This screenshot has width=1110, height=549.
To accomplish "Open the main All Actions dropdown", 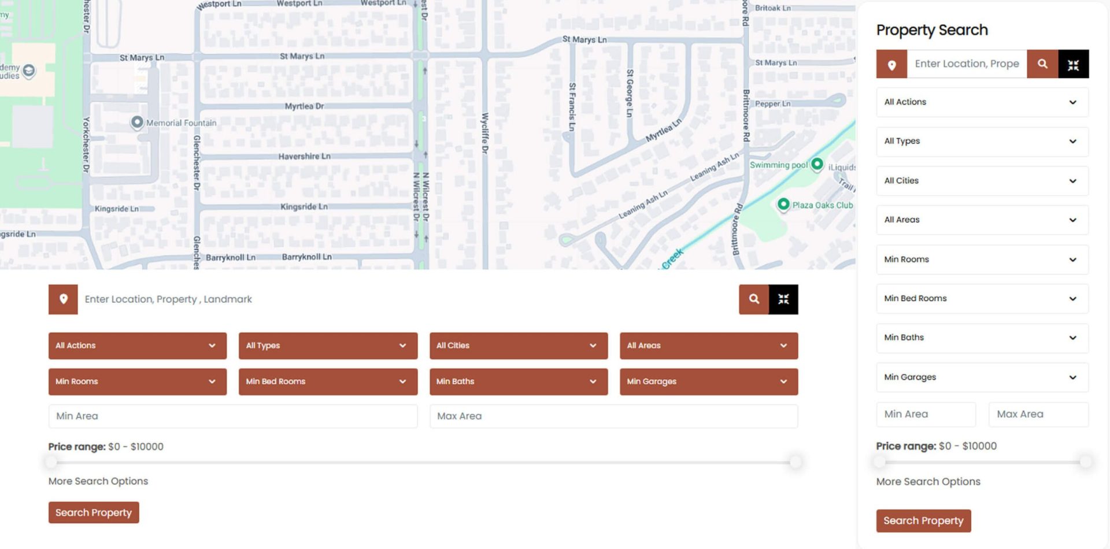I will pos(138,346).
